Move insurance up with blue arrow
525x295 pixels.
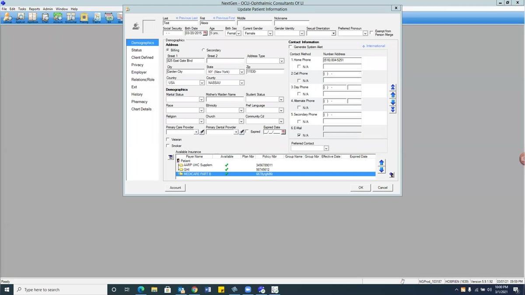click(x=381, y=163)
